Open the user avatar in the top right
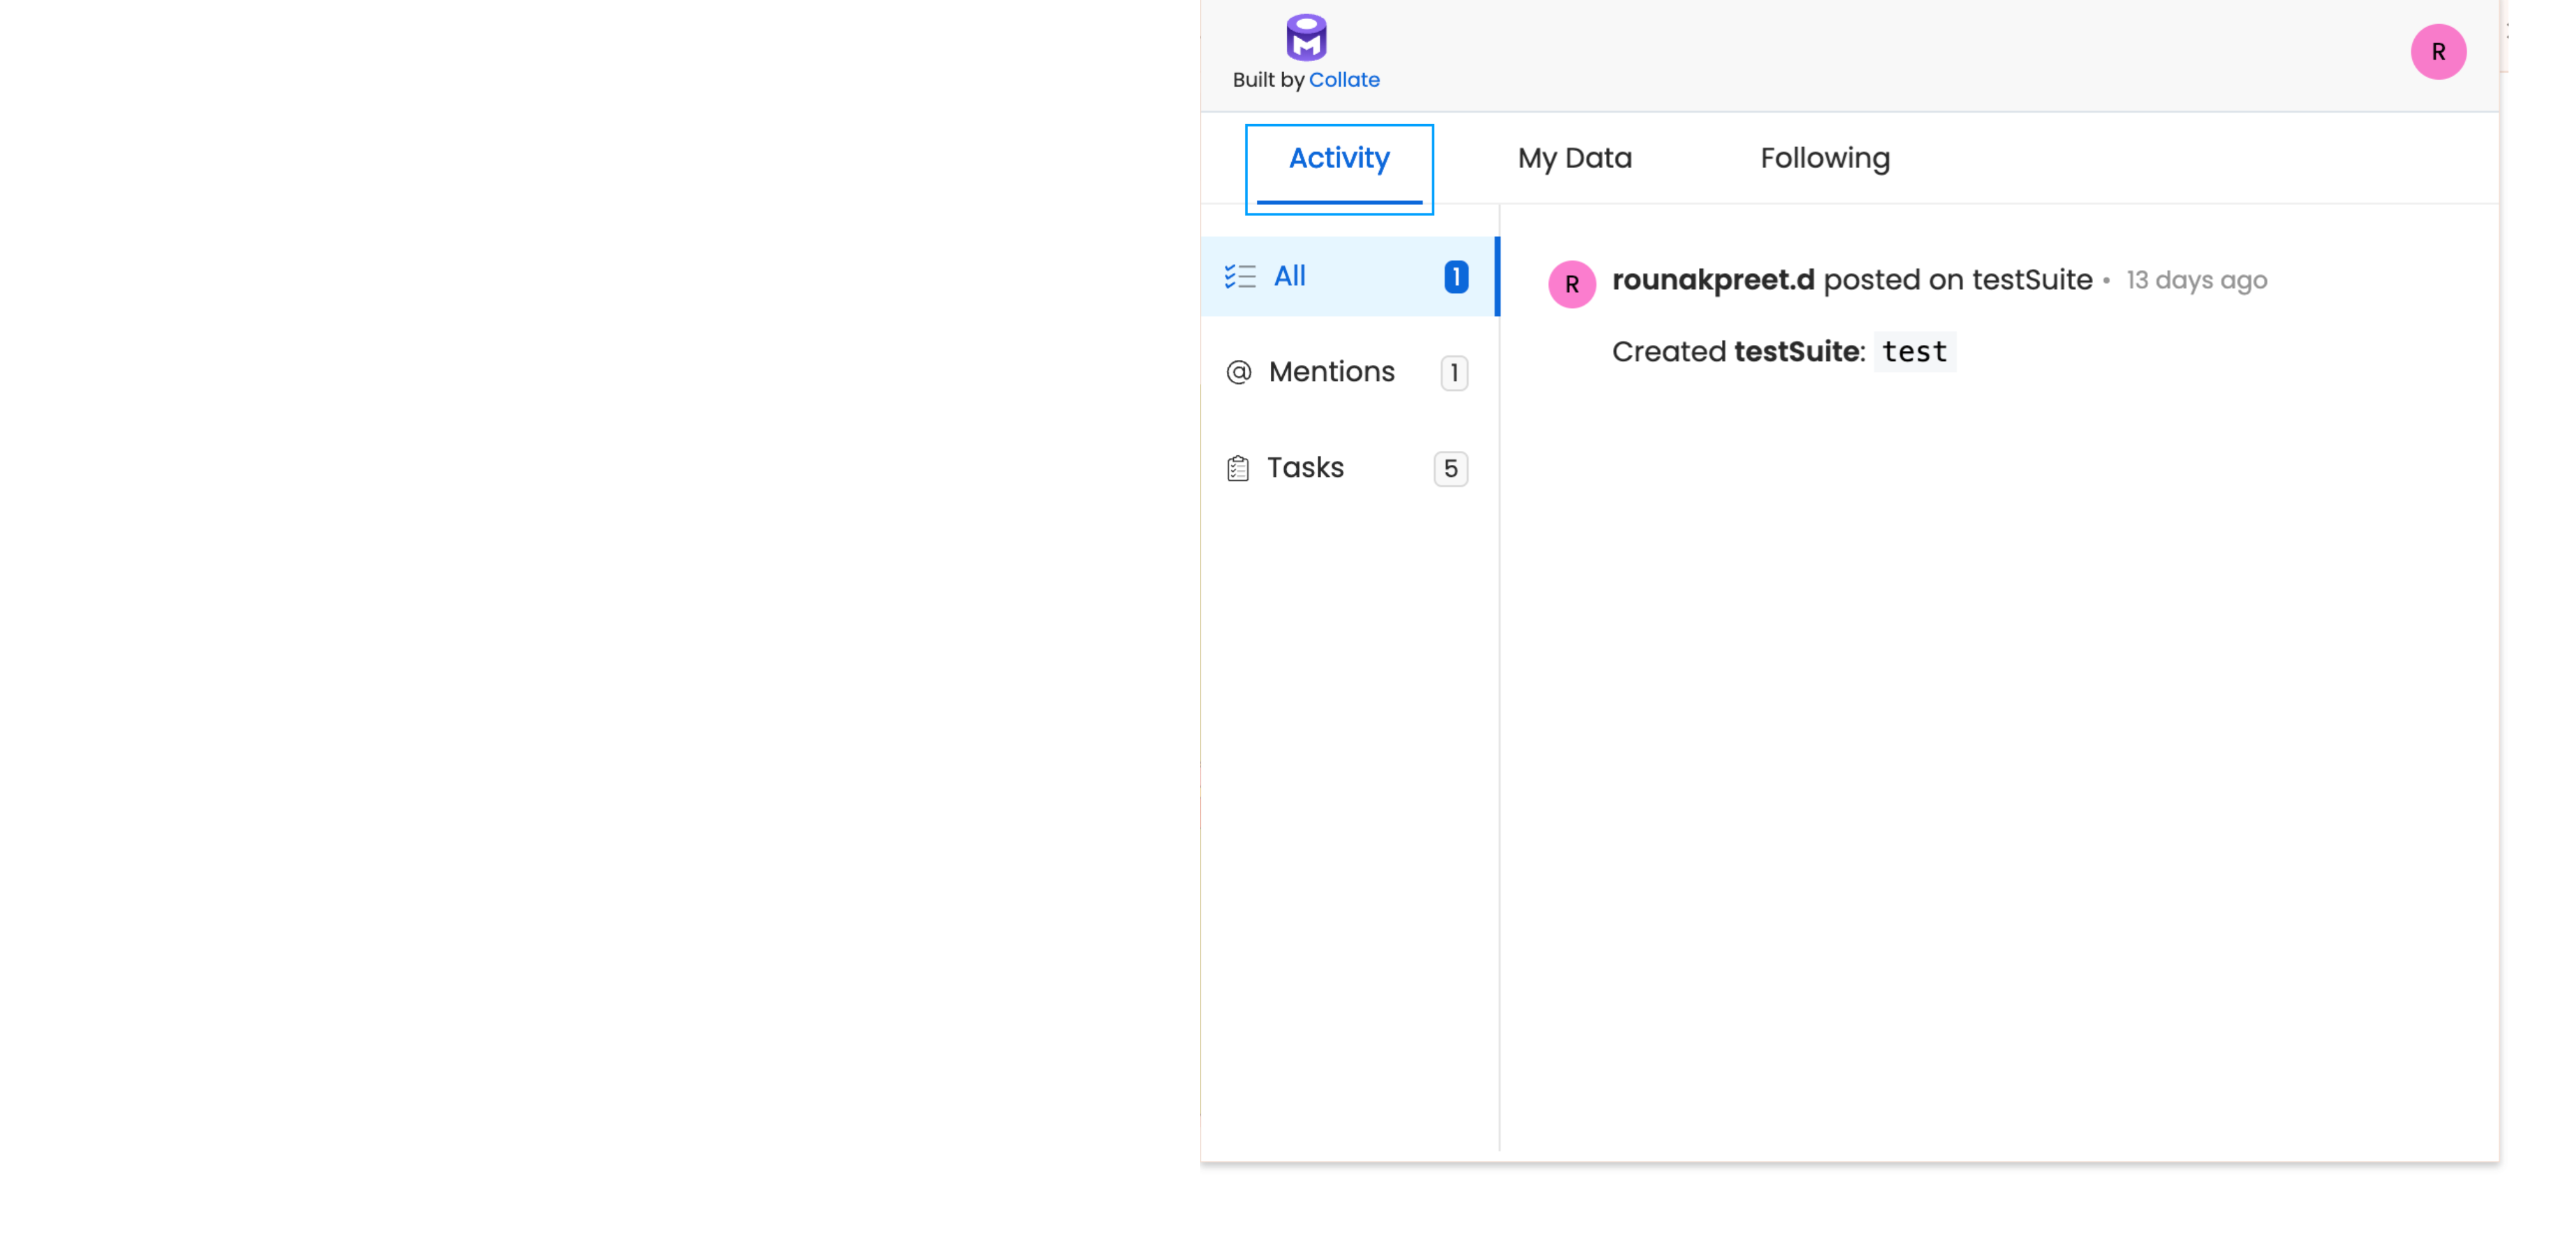This screenshot has width=2576, height=1238. [x=2438, y=52]
